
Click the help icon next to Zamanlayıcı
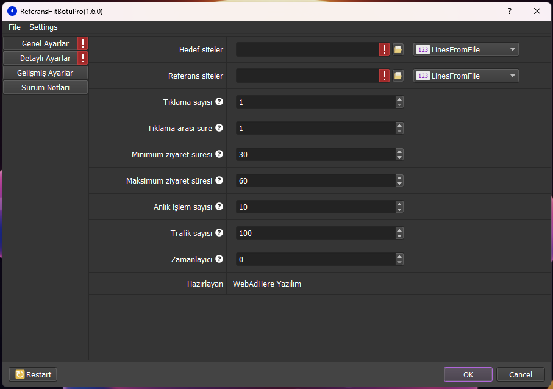coord(219,259)
